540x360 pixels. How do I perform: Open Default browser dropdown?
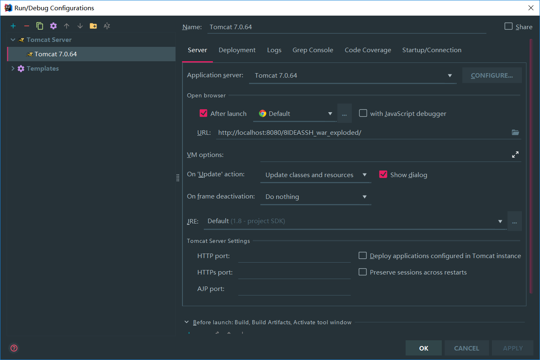[x=295, y=114]
